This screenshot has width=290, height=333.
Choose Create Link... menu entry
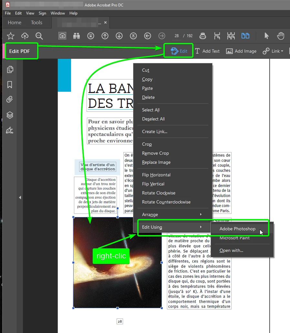tap(173, 131)
